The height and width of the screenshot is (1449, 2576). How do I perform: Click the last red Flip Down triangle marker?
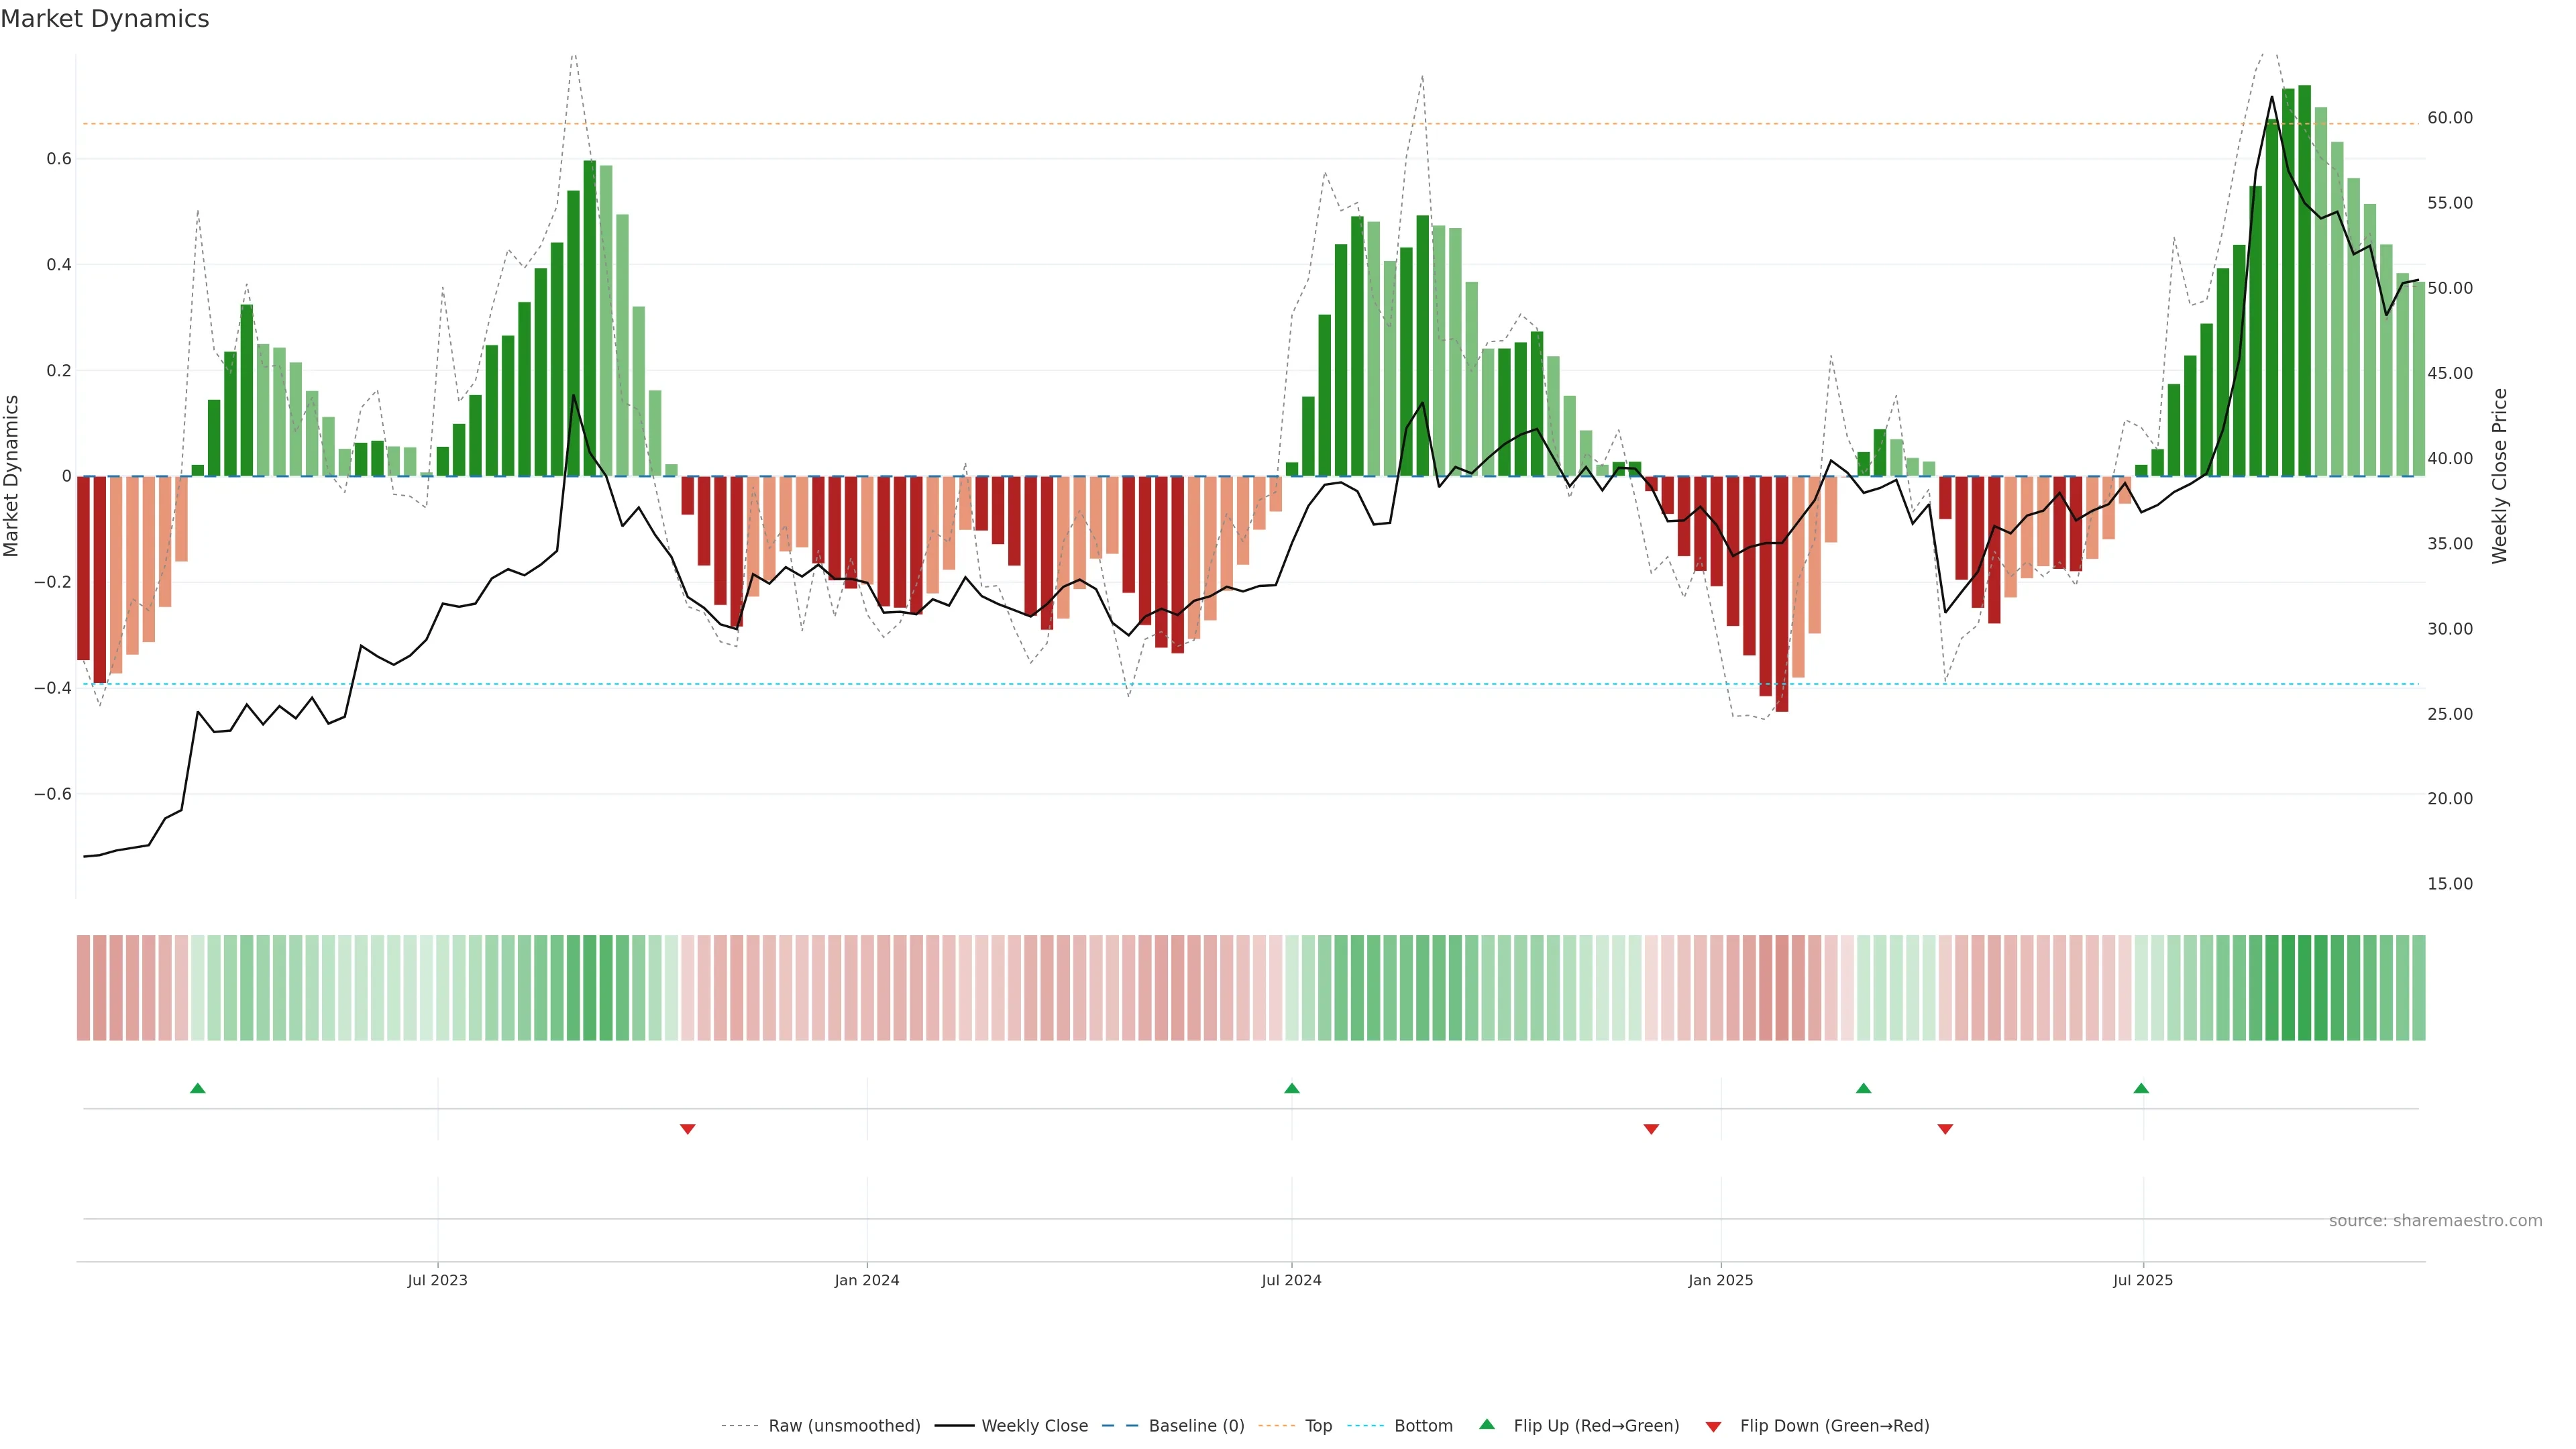click(1945, 1129)
